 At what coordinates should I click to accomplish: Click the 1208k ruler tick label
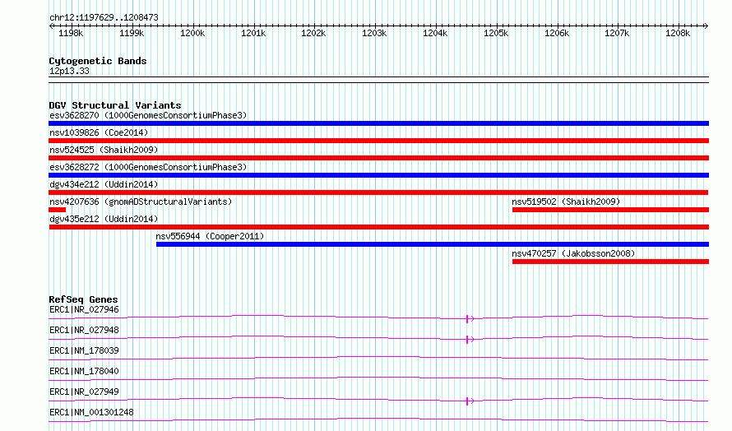point(678,33)
